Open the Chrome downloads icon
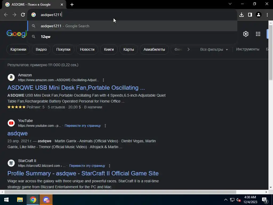The height and width of the screenshot is (205, 273). pyautogui.click(x=242, y=15)
